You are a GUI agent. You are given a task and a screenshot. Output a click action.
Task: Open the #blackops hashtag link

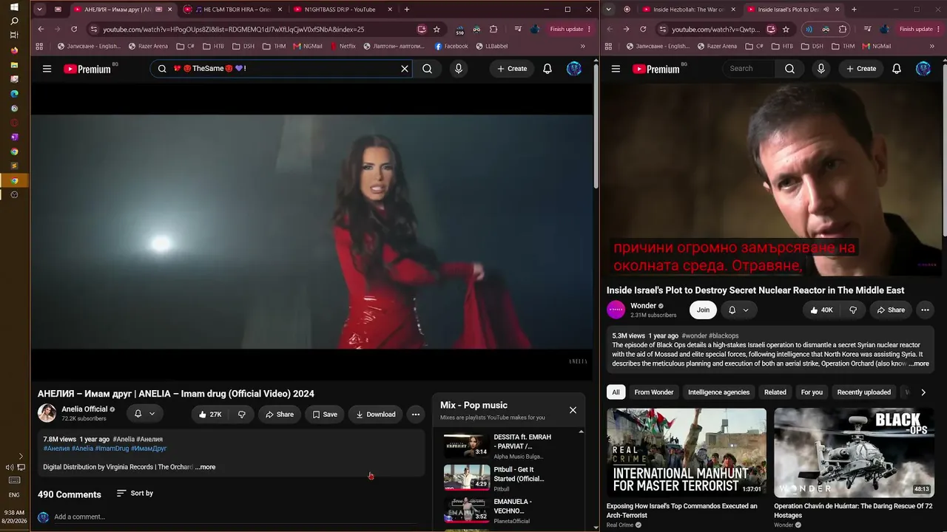click(724, 335)
